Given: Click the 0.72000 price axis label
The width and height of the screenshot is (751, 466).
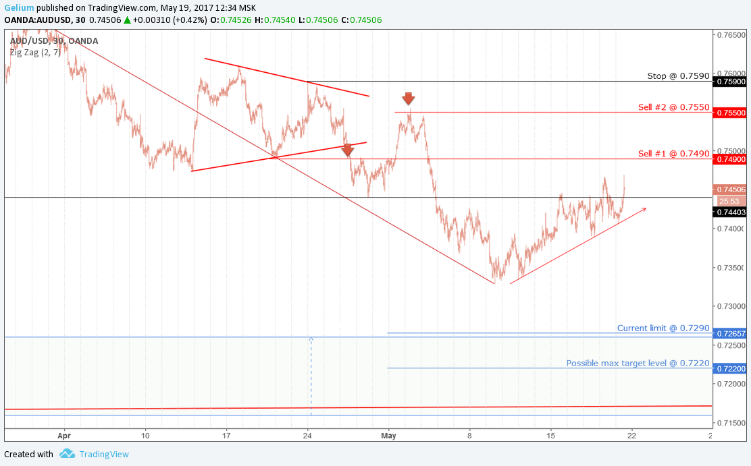Looking at the screenshot, I should pyautogui.click(x=731, y=384).
